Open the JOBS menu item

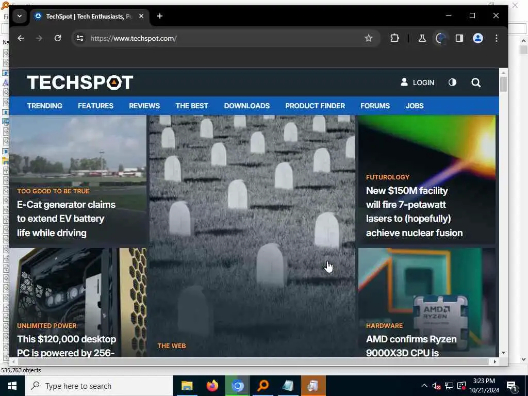point(415,106)
